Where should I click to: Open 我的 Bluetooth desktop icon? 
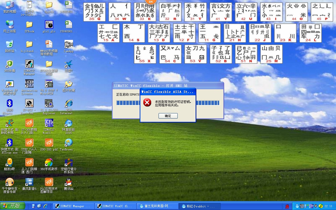10,107
